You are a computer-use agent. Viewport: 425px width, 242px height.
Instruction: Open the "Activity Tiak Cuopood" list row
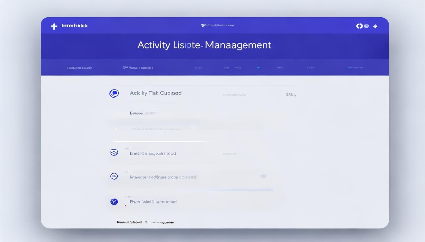156,93
